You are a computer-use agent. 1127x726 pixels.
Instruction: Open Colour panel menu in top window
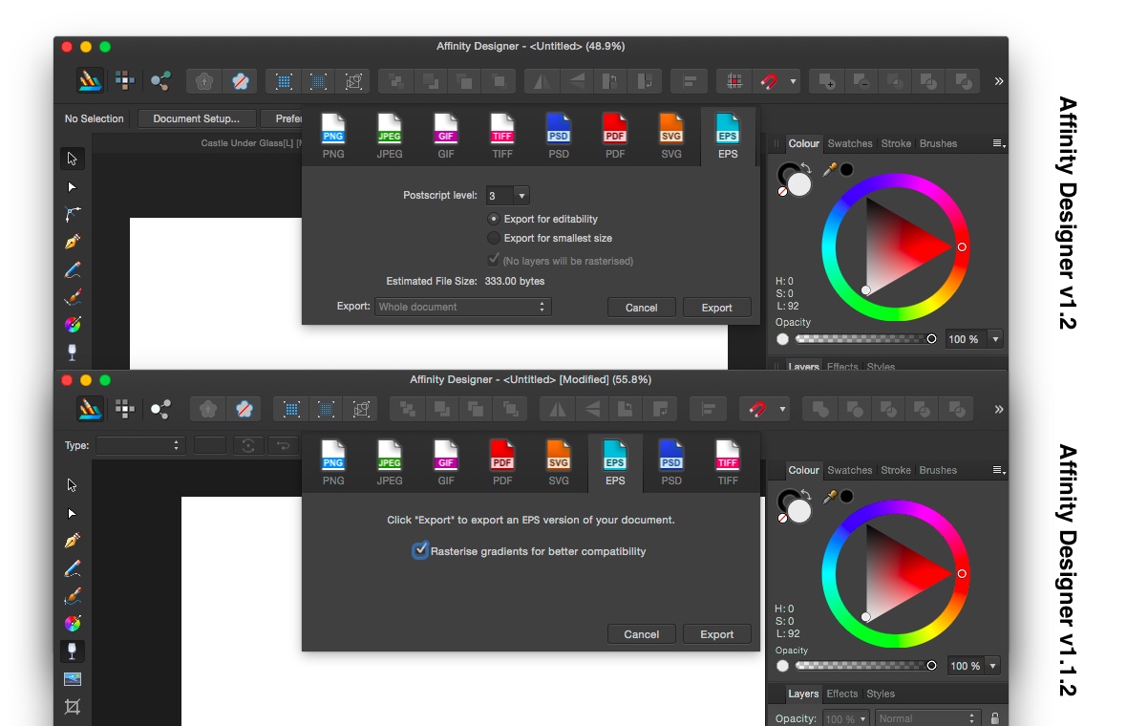click(998, 143)
